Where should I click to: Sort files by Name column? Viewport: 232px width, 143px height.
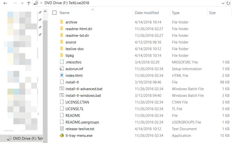point(64,13)
